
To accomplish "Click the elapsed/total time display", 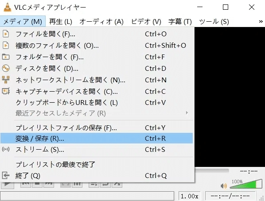I will tap(230, 196).
